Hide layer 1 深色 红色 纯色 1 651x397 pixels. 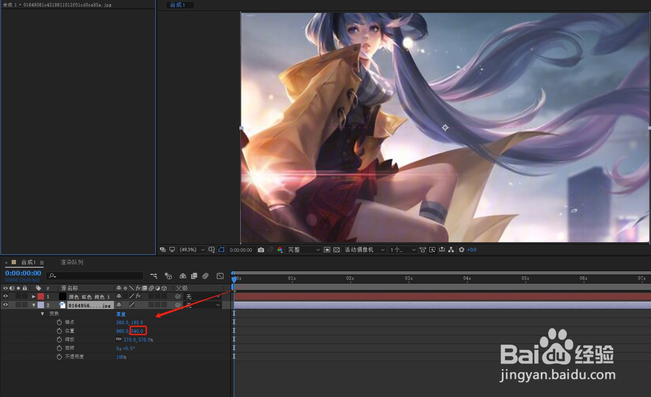[x=6, y=297]
